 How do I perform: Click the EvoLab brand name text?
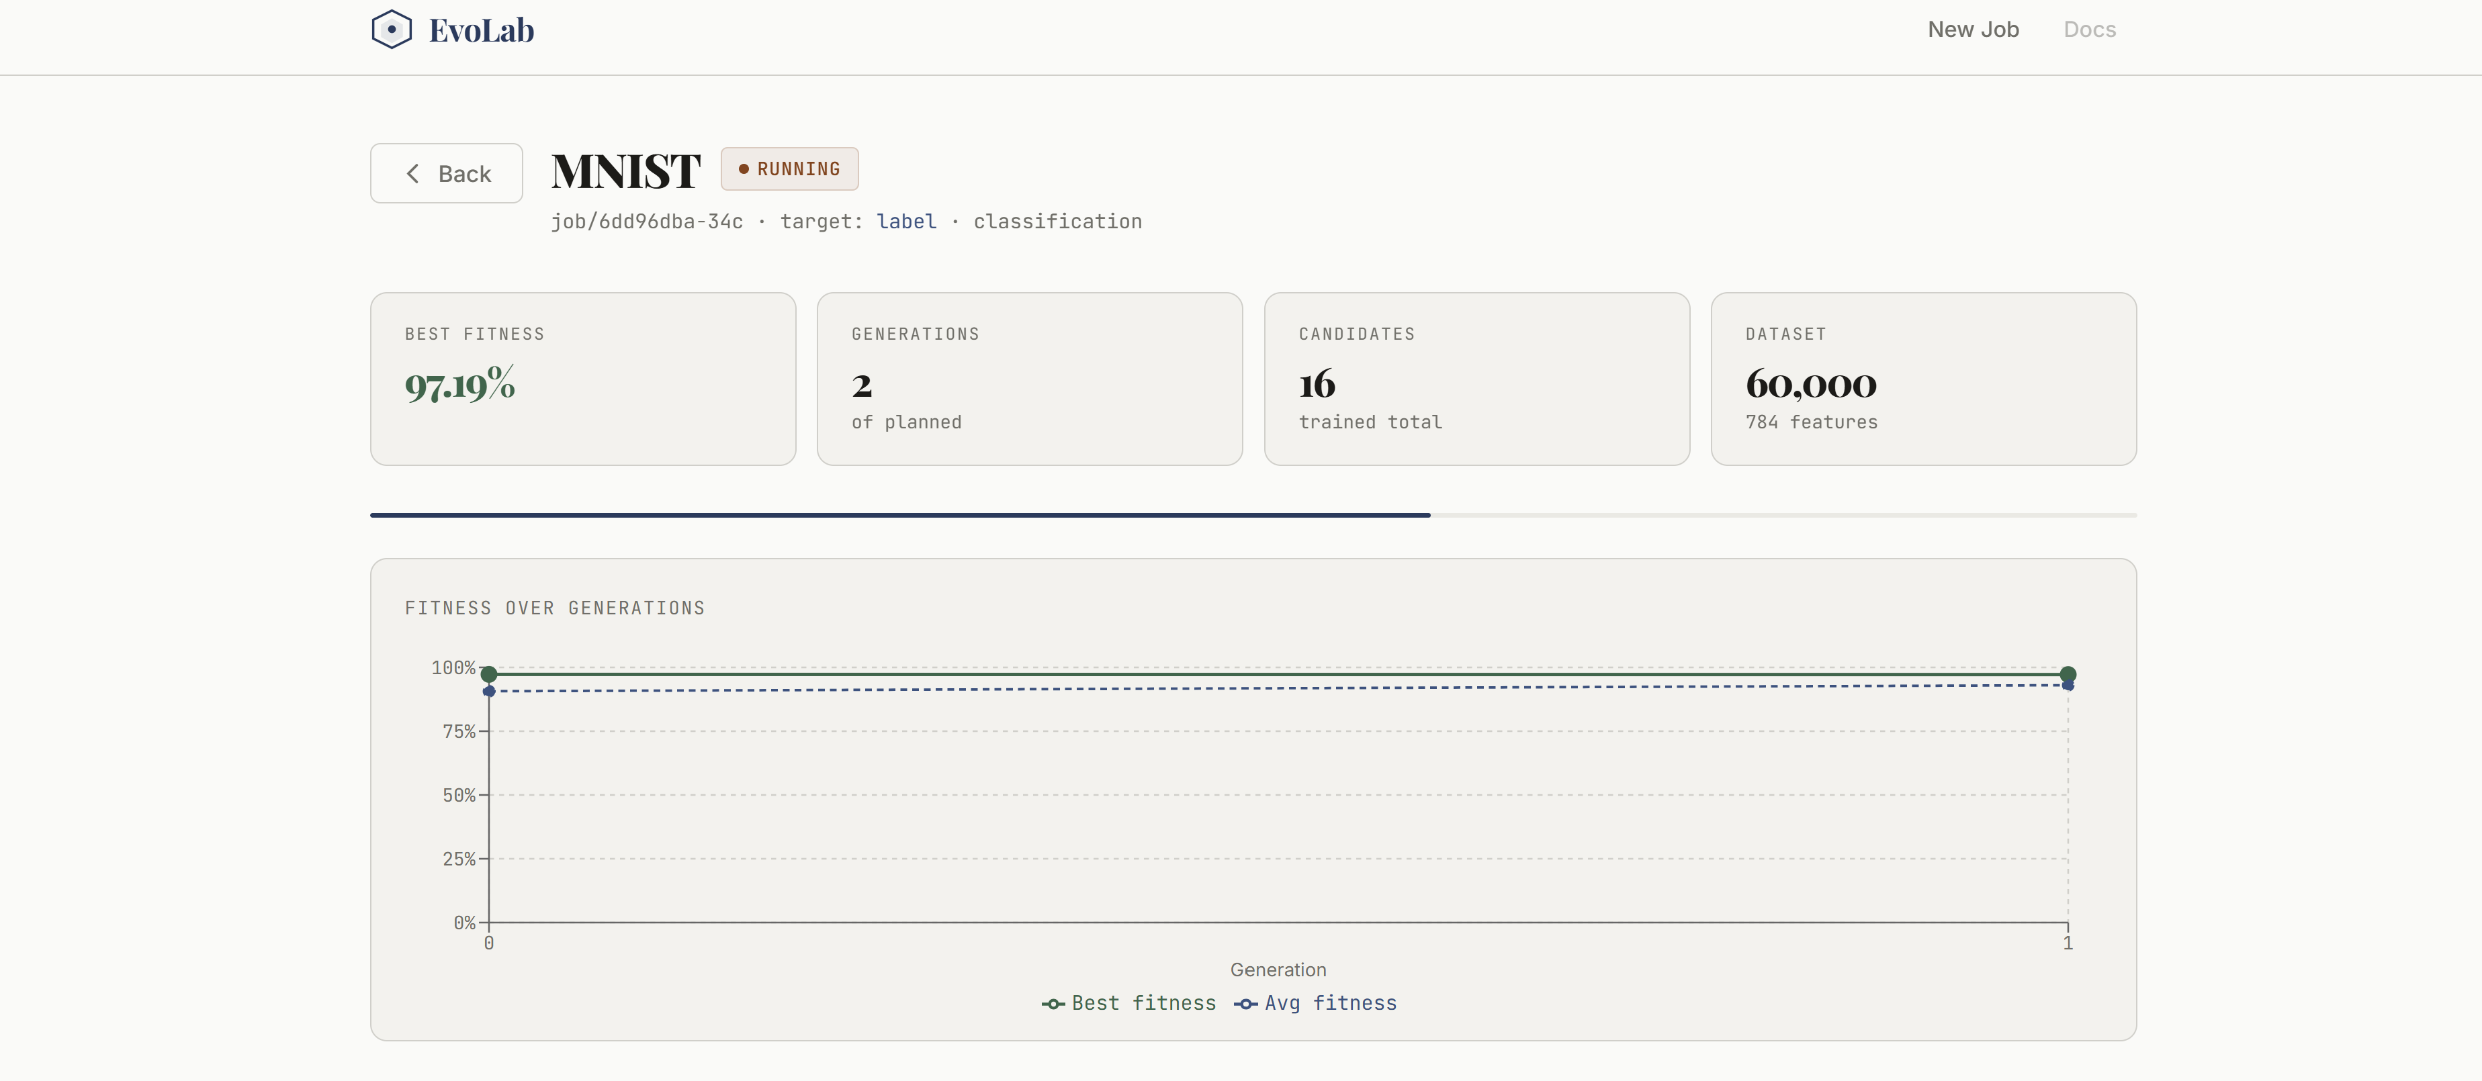pyautogui.click(x=481, y=30)
